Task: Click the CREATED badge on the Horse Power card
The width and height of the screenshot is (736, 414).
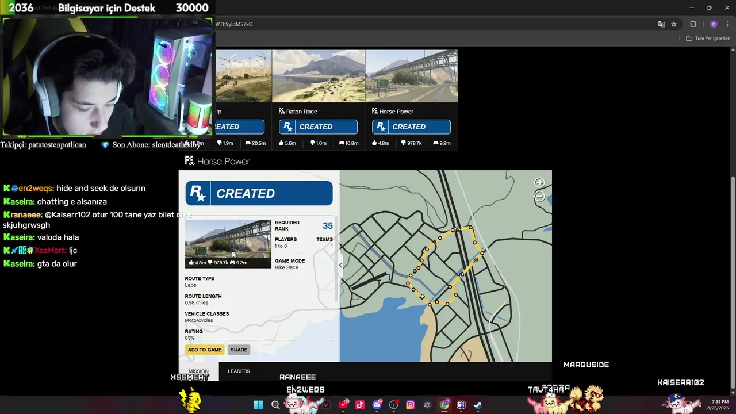Action: pyautogui.click(x=411, y=126)
